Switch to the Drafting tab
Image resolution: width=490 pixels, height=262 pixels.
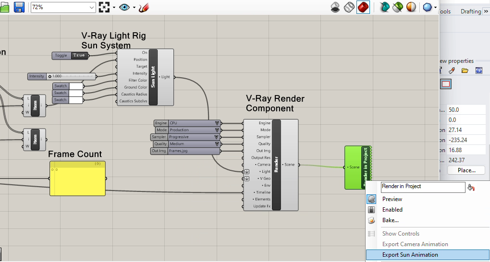470,12
